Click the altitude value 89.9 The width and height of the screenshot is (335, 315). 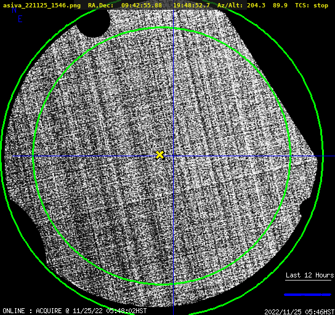[x=280, y=6]
